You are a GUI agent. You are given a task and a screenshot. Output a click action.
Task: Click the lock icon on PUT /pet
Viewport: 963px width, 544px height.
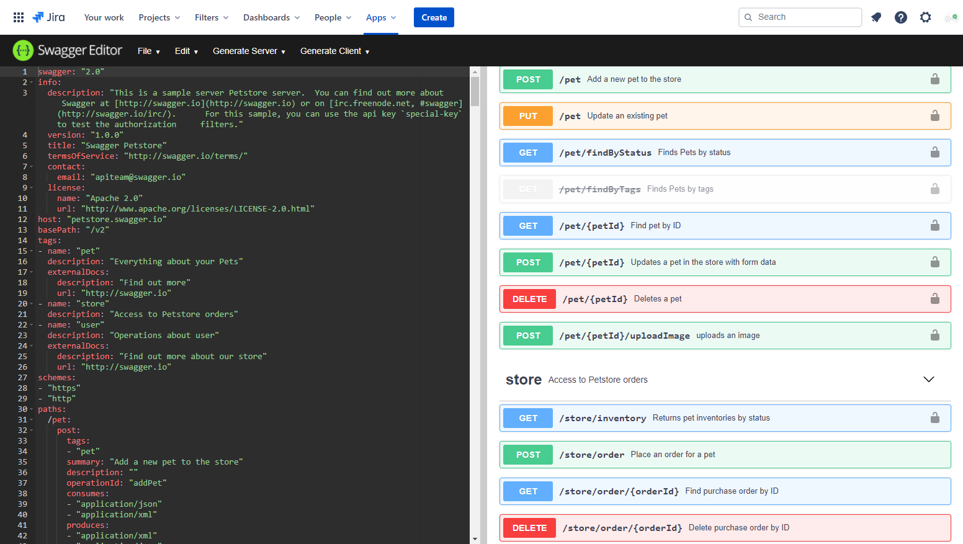pos(935,116)
